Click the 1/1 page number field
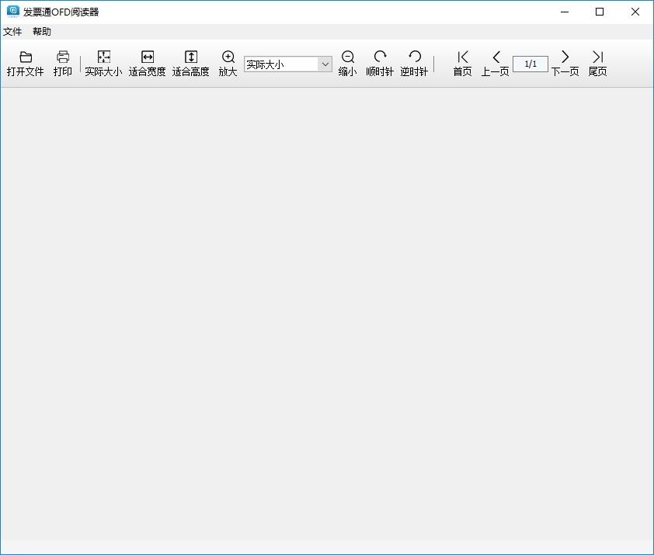This screenshot has height=555, width=654. [x=531, y=64]
